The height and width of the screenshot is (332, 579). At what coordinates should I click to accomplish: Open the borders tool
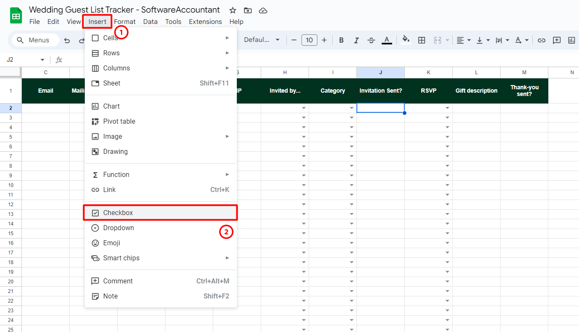click(422, 40)
